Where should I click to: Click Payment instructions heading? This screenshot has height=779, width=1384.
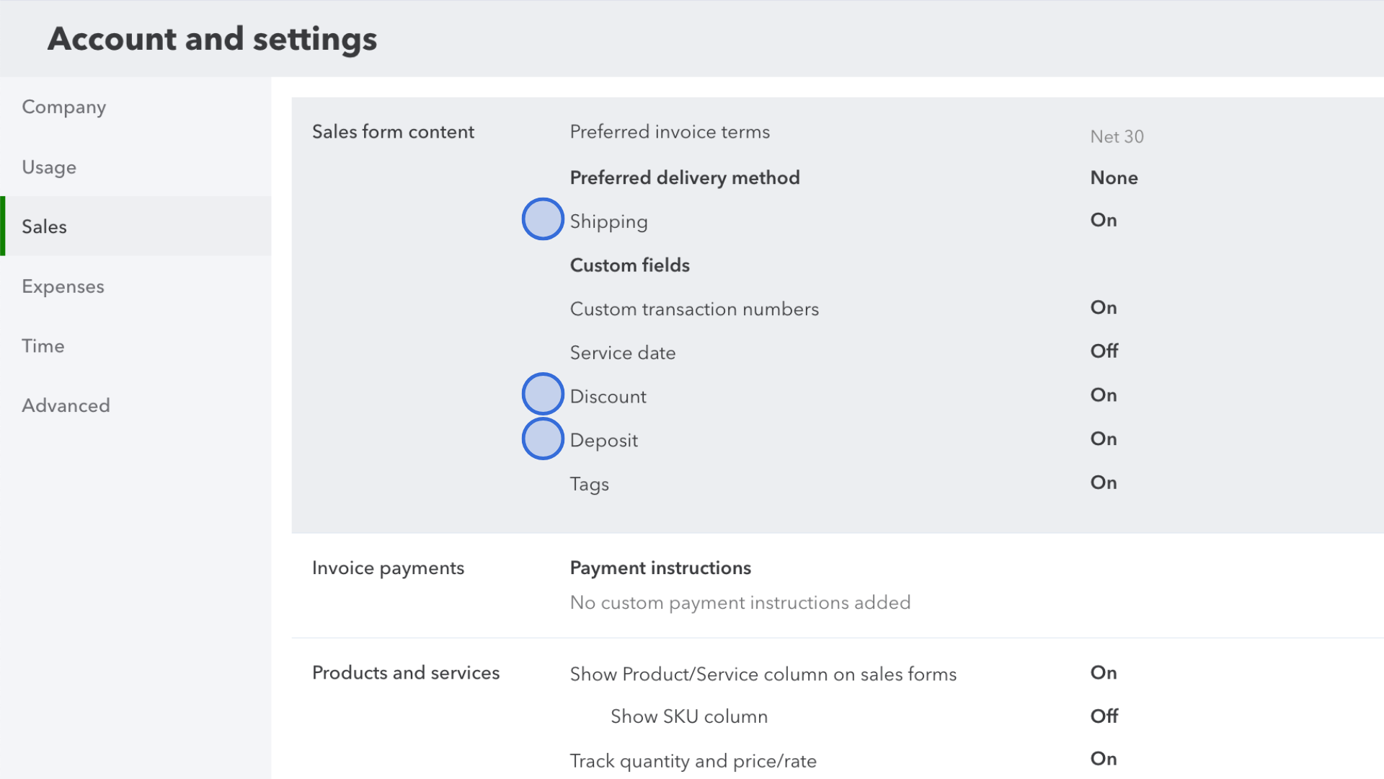(660, 568)
